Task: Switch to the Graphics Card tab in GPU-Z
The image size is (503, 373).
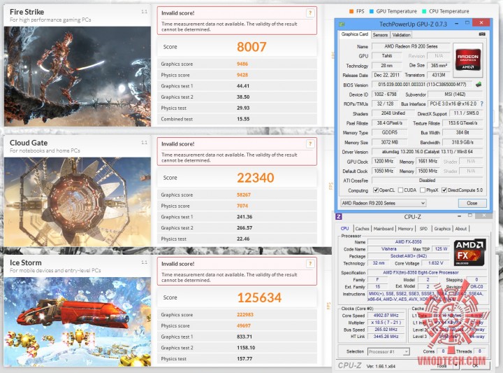Action: click(354, 34)
